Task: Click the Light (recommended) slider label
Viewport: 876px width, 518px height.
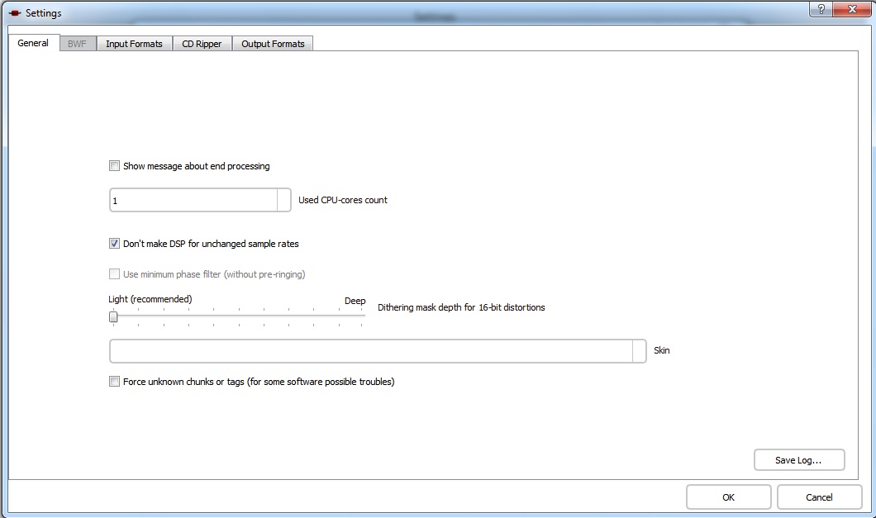Action: pyautogui.click(x=150, y=299)
